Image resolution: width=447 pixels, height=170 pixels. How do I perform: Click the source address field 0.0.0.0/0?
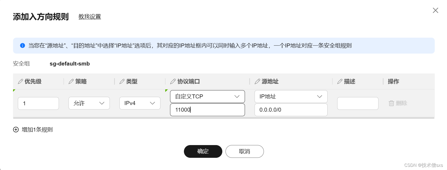tap(291, 110)
